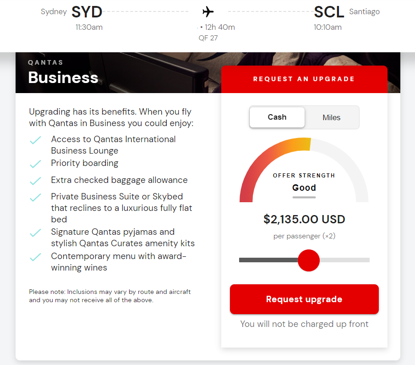Click the Request upgrade button
415x365 pixels.
pyautogui.click(x=304, y=299)
